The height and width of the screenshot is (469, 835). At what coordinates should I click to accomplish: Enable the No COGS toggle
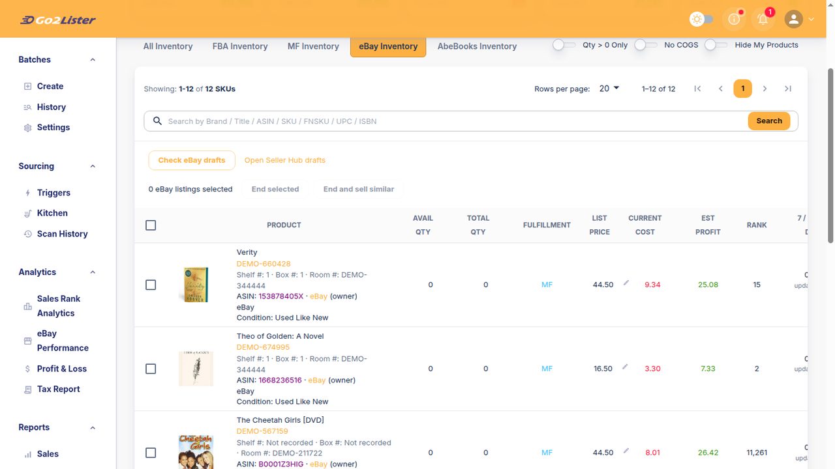[x=646, y=45]
